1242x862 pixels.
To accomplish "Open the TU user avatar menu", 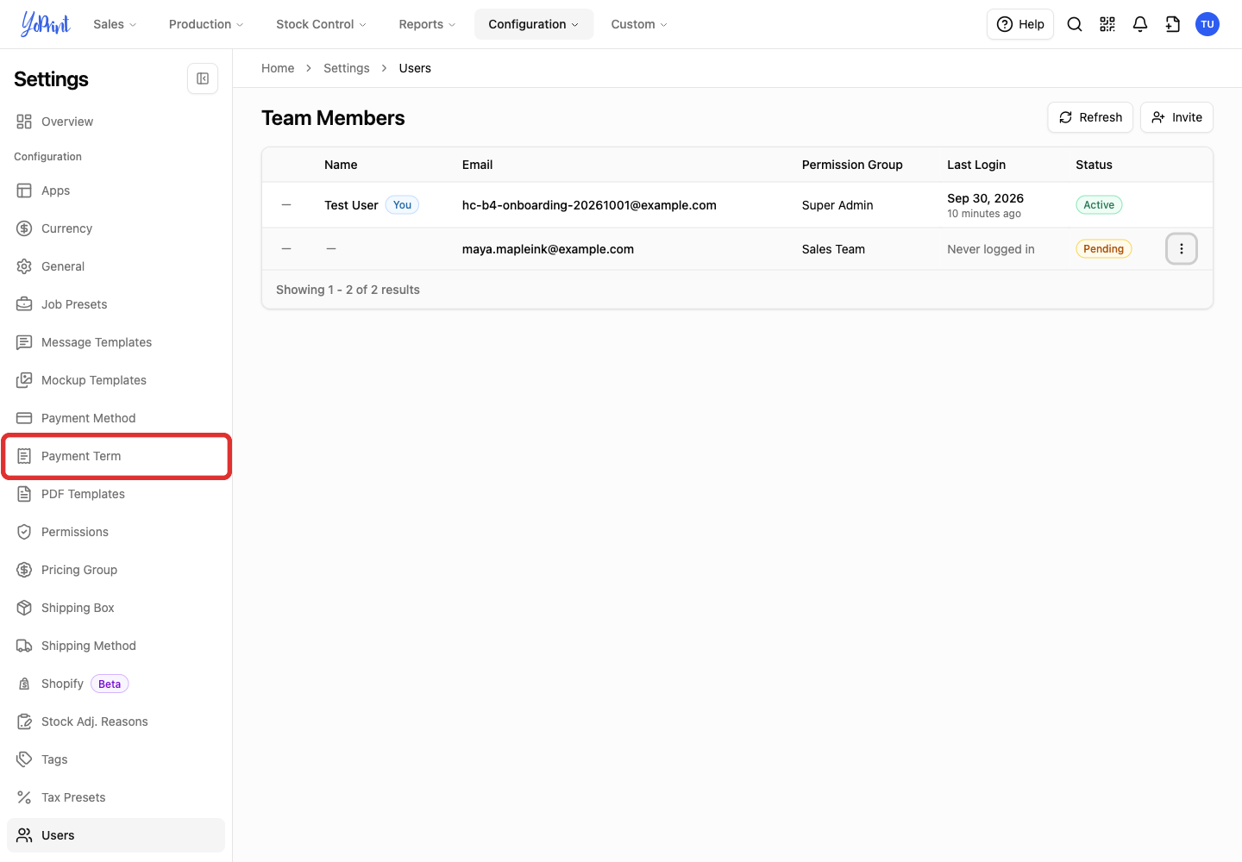I will tap(1207, 24).
